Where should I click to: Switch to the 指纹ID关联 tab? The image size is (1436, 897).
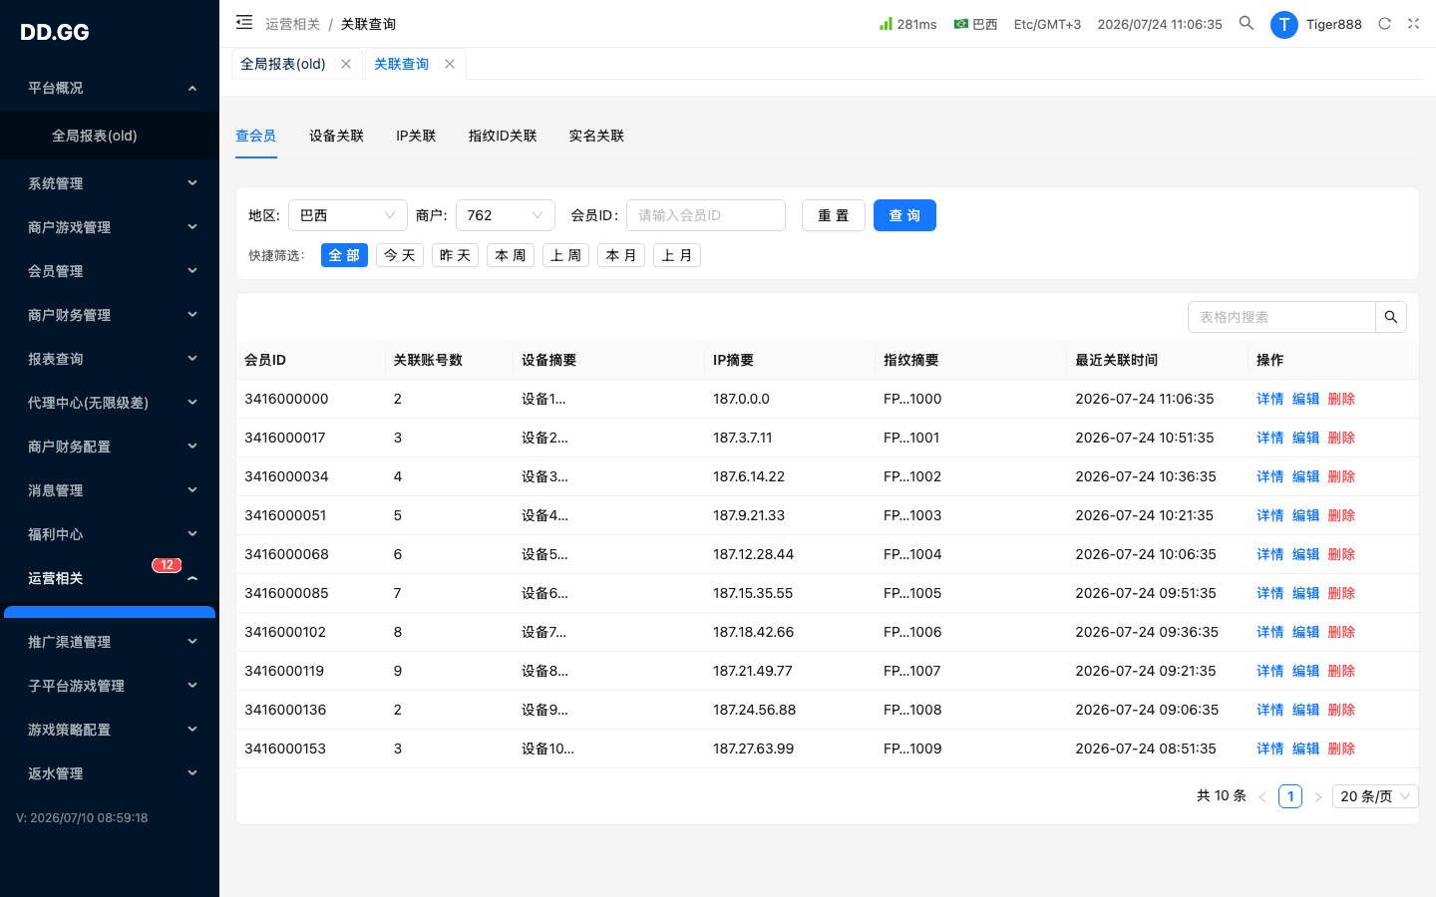coord(503,136)
